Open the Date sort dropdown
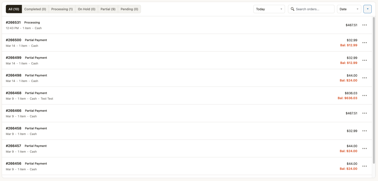This screenshot has height=181, width=378. [x=348, y=9]
